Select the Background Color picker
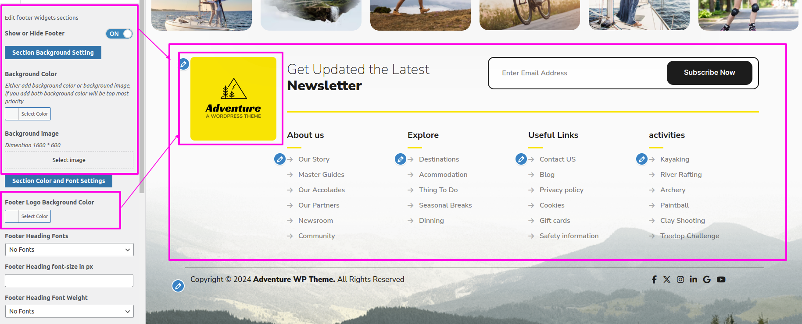The height and width of the screenshot is (324, 802). 28,114
